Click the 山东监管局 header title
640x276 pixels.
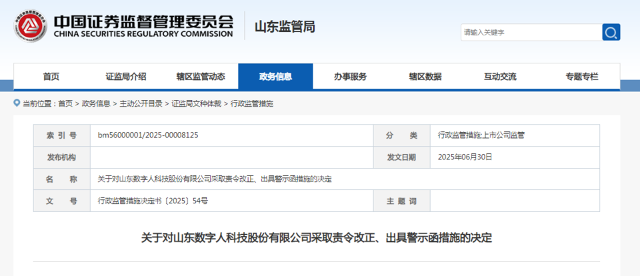coord(285,27)
